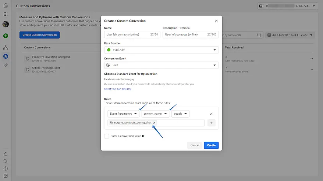Image resolution: width=323 pixels, height=181 pixels.
Task: Enable the Enter a conversion value checkbox
Action: (x=107, y=136)
